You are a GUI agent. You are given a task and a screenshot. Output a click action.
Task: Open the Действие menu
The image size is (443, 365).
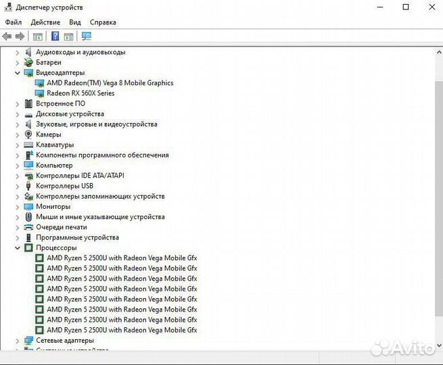click(45, 22)
